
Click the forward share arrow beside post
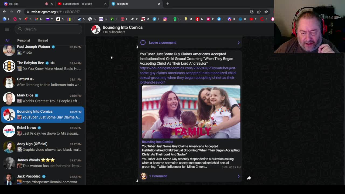pyautogui.click(x=249, y=178)
